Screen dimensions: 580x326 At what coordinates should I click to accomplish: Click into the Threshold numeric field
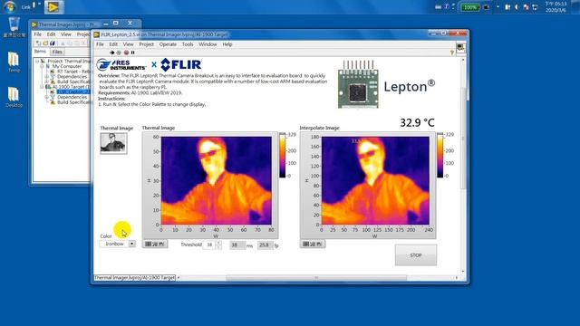(209, 244)
